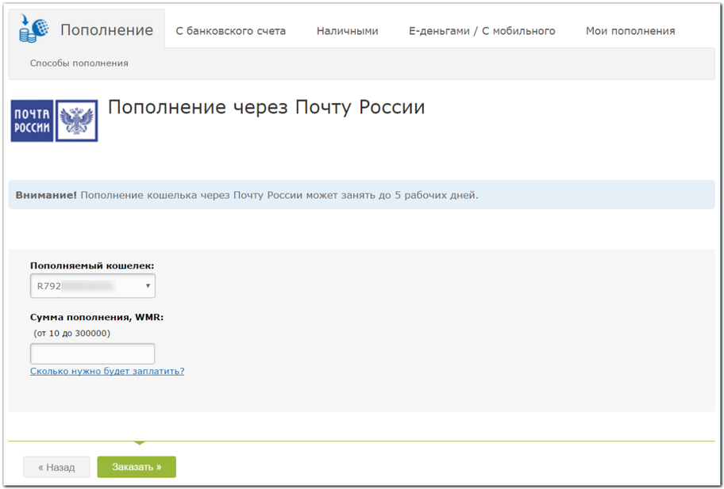The height and width of the screenshot is (489, 724).
Task: Click the « Назад button
Action: (56, 467)
